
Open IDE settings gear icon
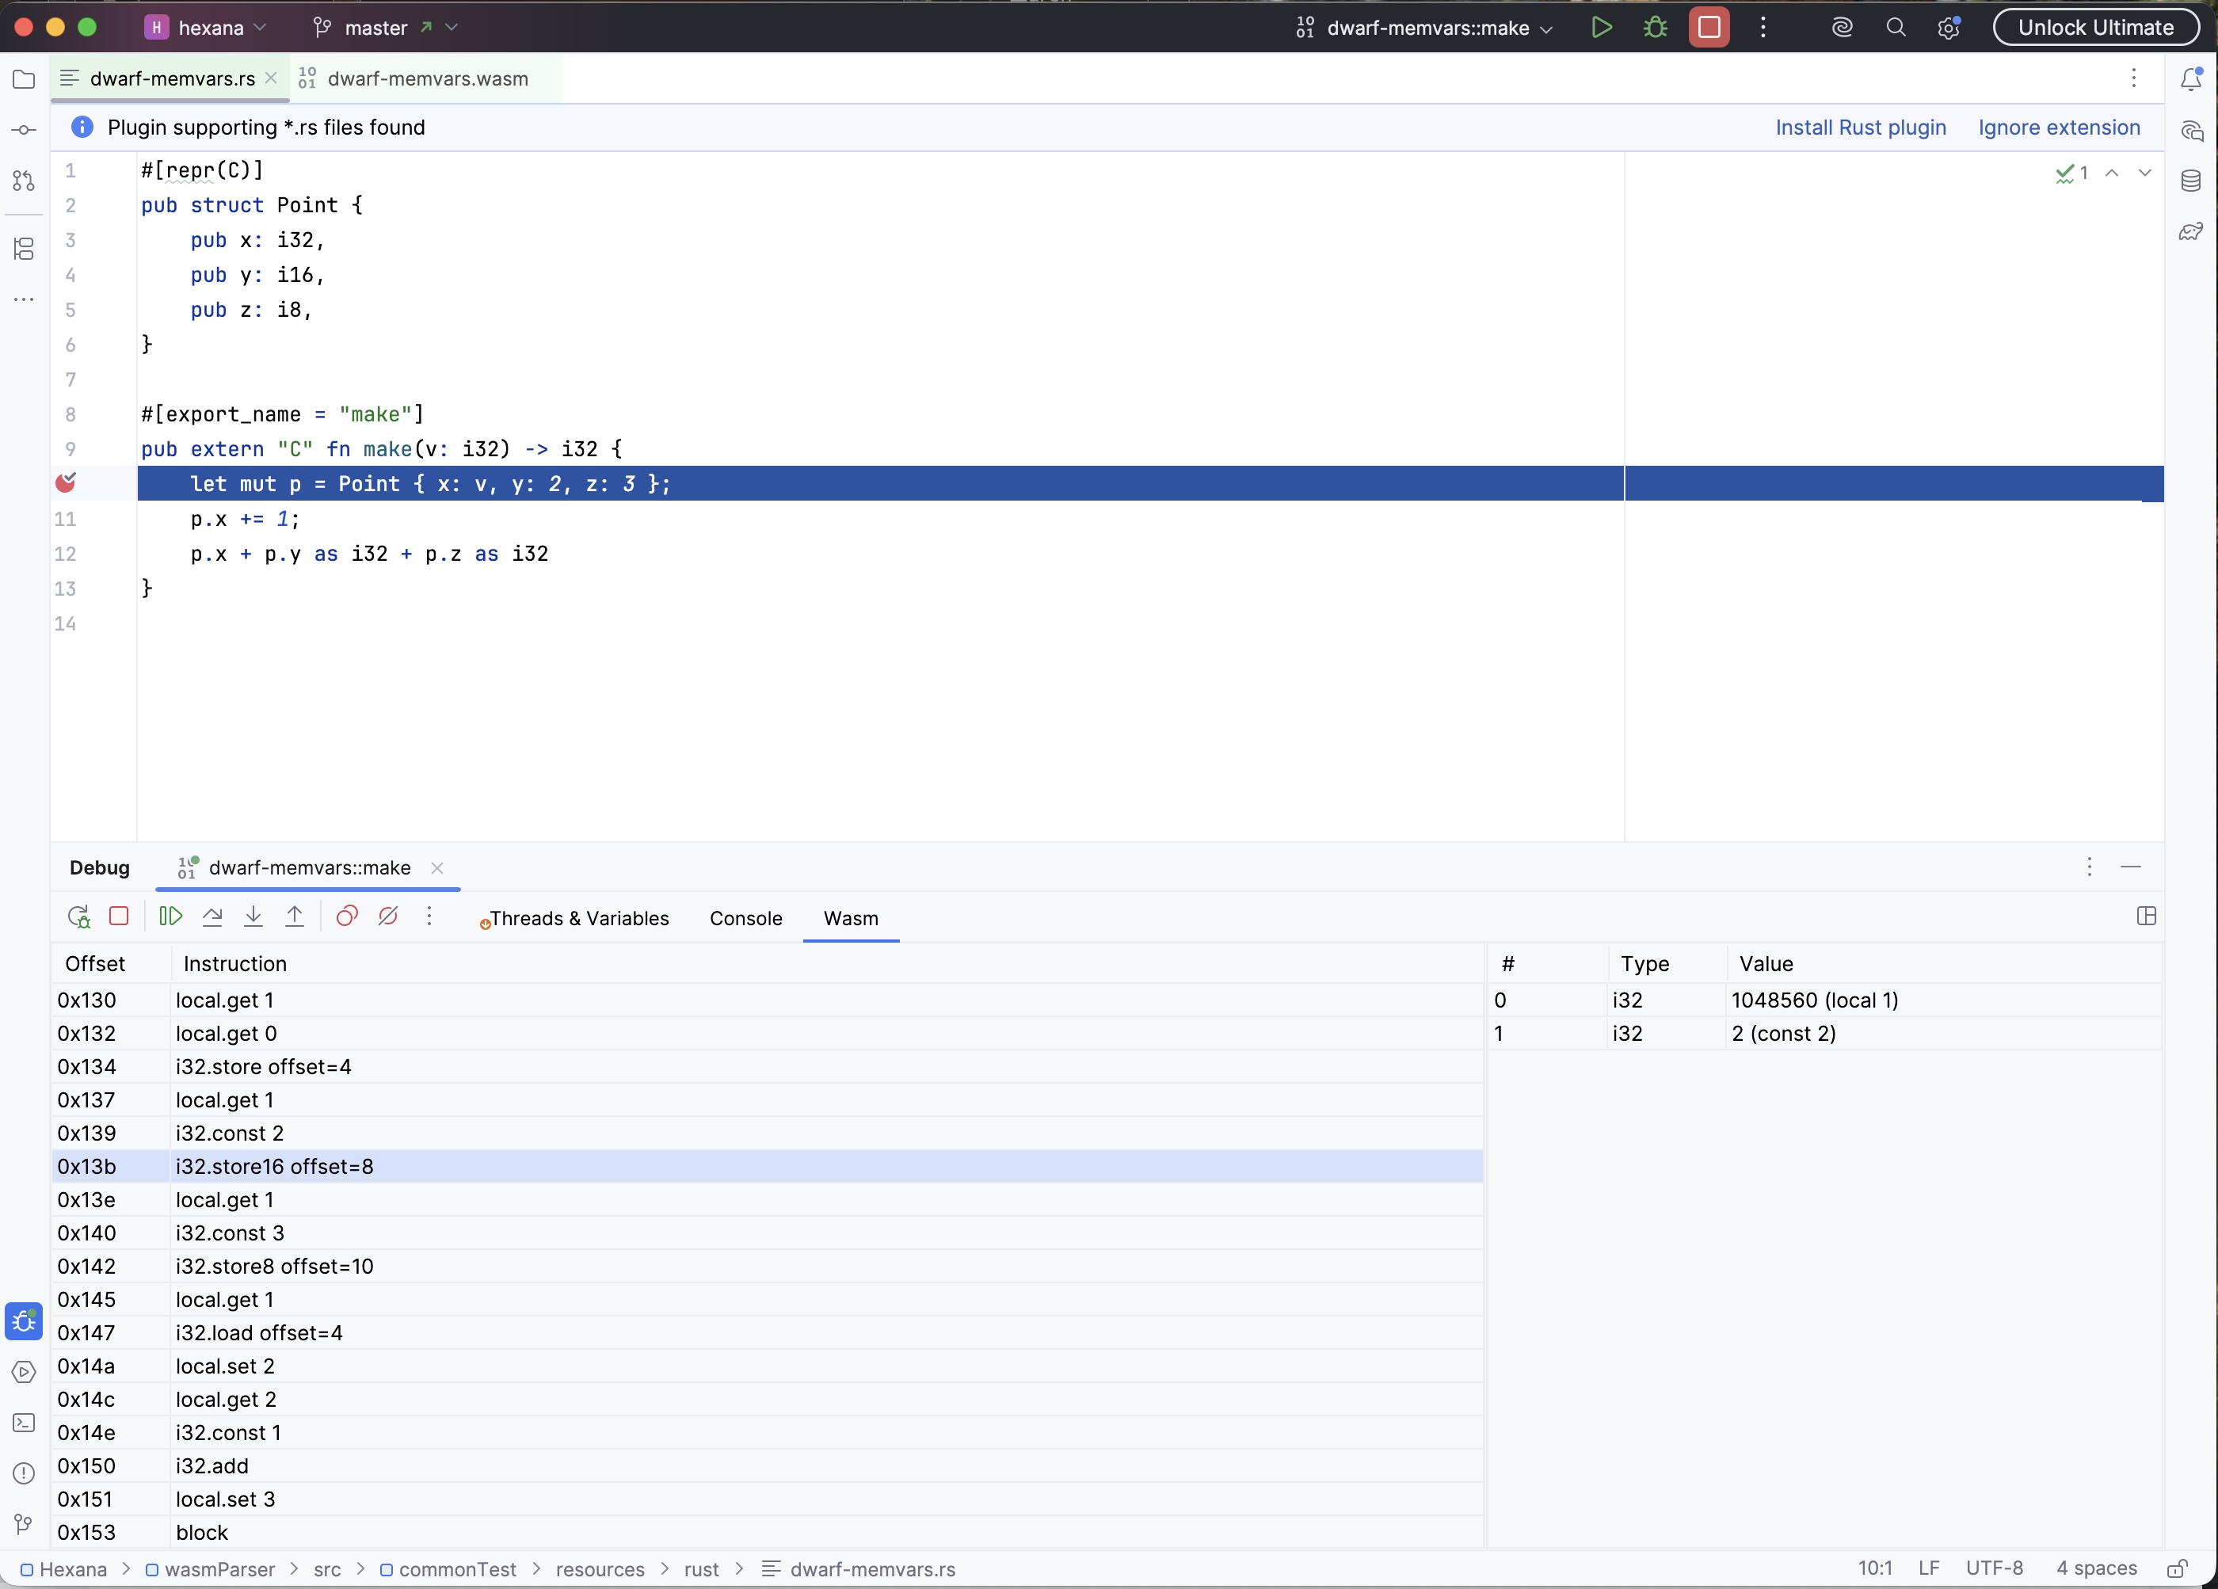1948,28
